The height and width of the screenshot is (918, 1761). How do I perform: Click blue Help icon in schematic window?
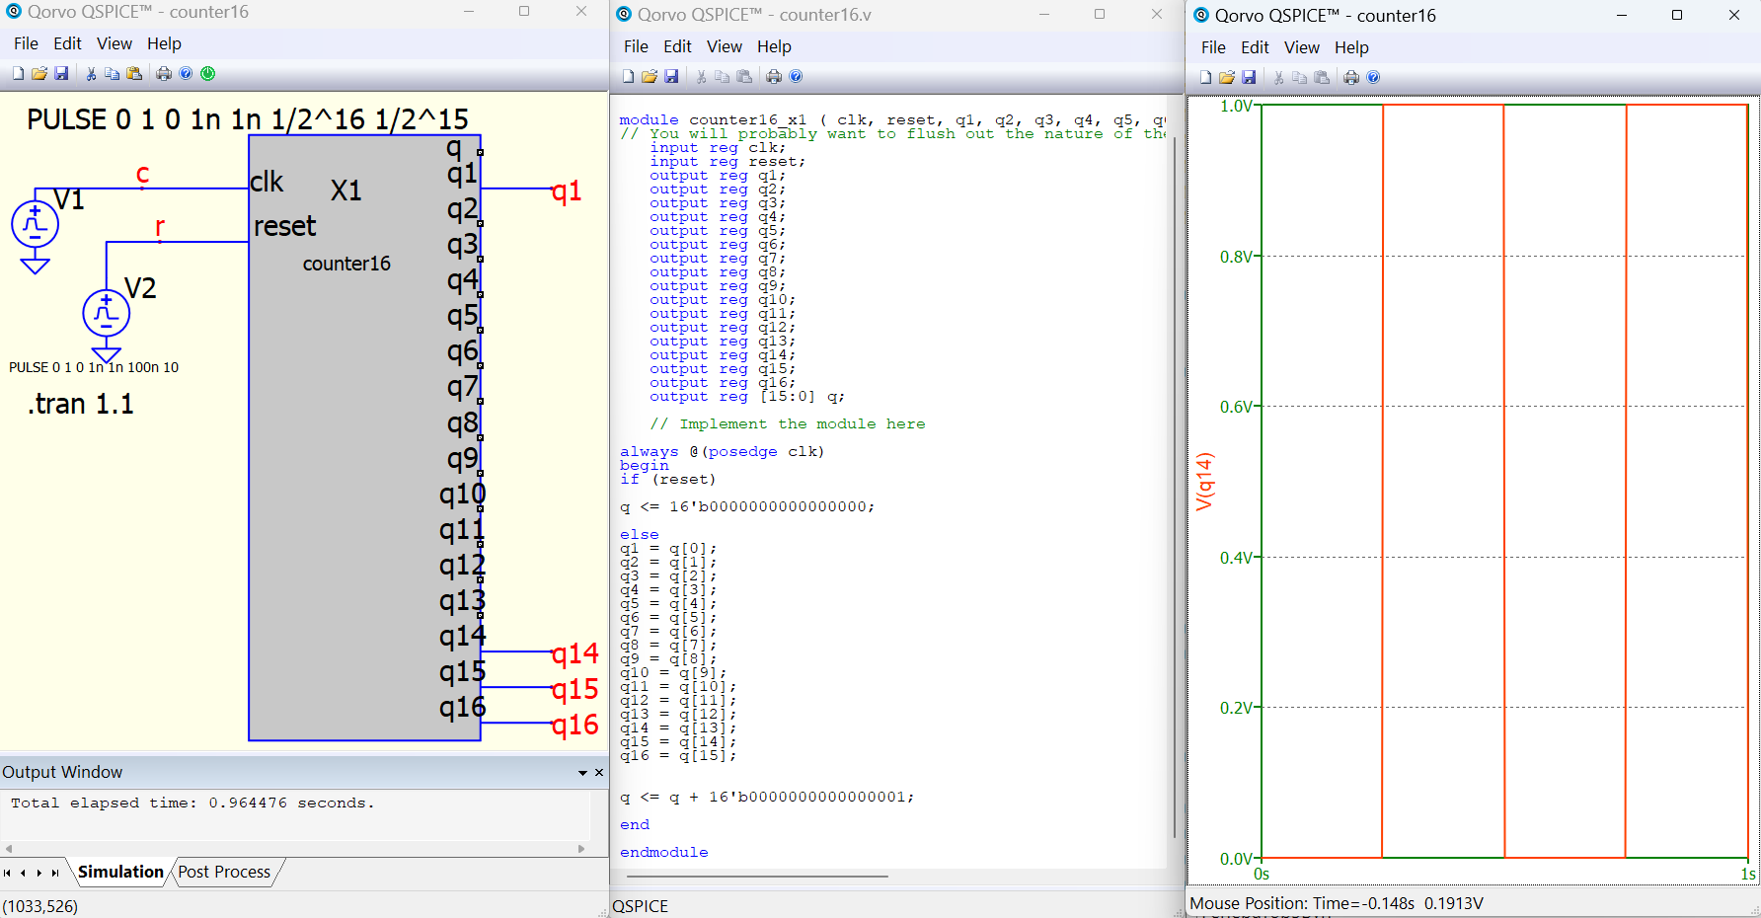pyautogui.click(x=186, y=74)
